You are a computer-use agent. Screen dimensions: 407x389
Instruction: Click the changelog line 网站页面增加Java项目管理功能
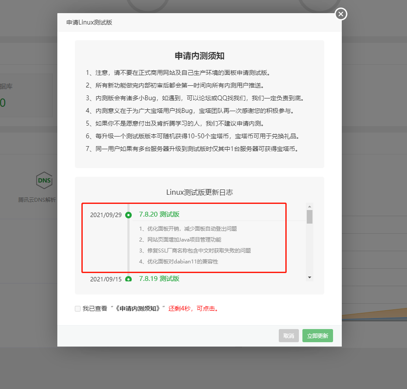[x=180, y=239]
